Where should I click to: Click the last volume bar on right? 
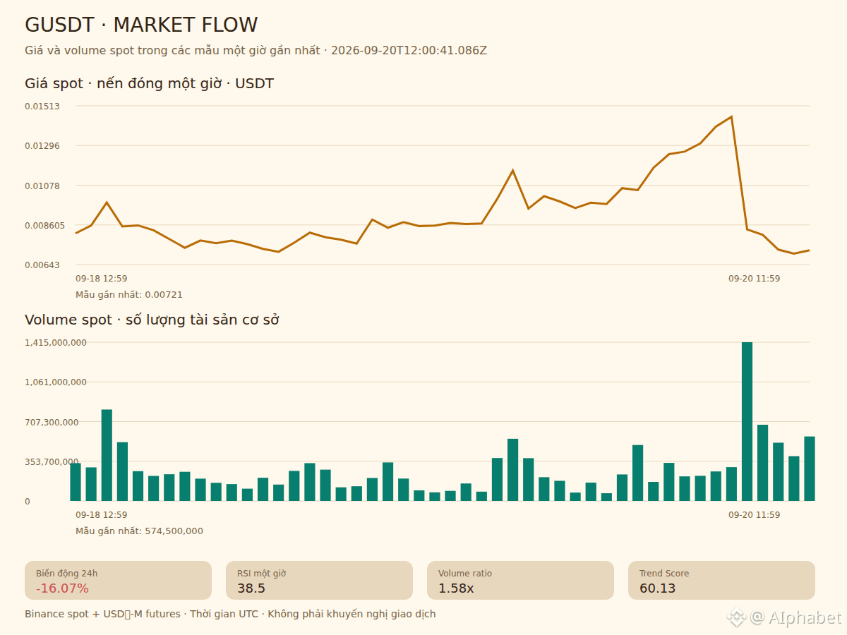click(x=810, y=468)
